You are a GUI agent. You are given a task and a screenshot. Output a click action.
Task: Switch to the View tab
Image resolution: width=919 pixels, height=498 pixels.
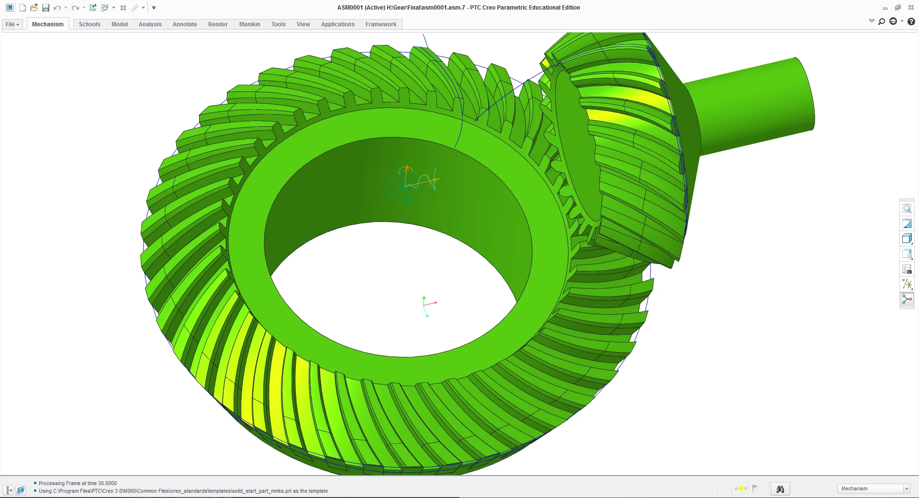(x=303, y=24)
